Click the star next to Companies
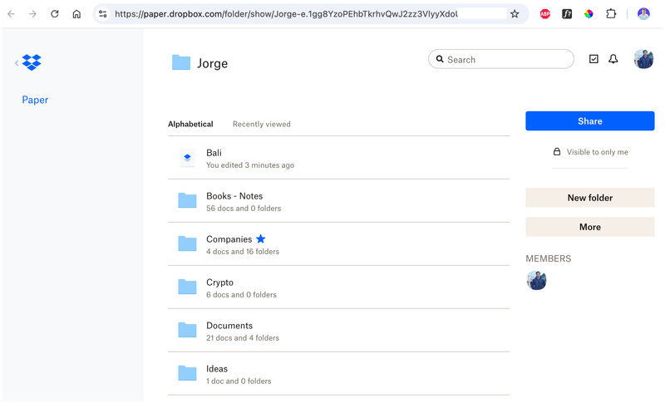The height and width of the screenshot is (403, 665). pos(261,239)
